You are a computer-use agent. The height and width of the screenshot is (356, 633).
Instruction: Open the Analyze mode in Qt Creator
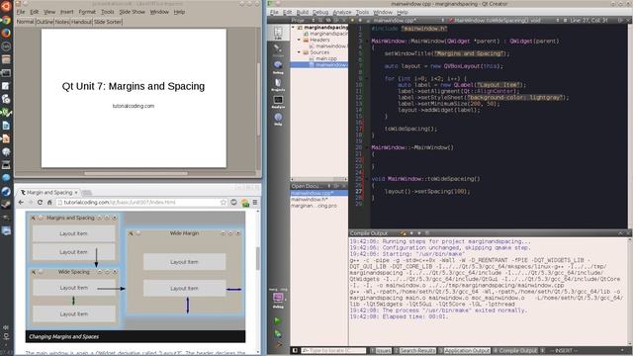(278, 101)
